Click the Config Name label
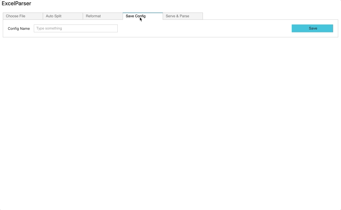The width and height of the screenshot is (341, 210). pos(18,28)
